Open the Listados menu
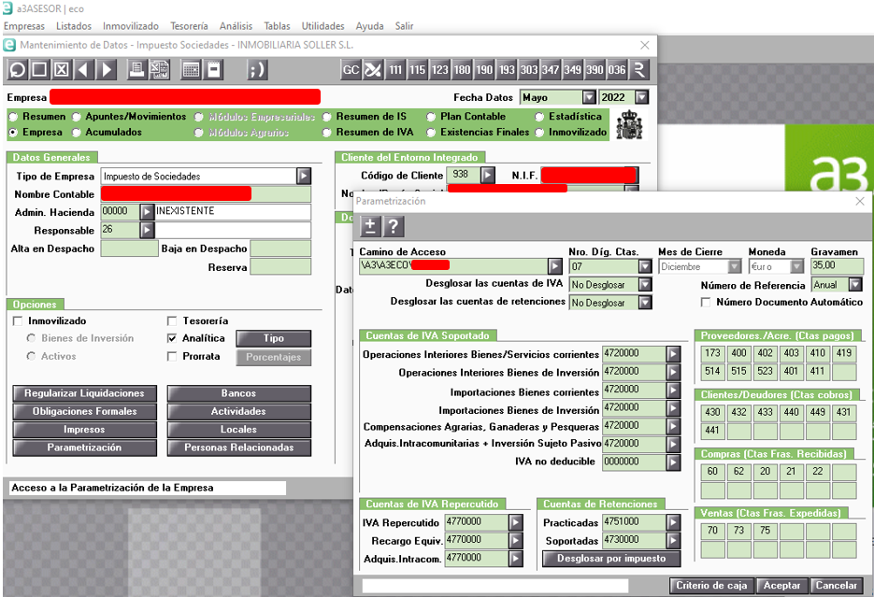The height and width of the screenshot is (597, 874). click(74, 26)
